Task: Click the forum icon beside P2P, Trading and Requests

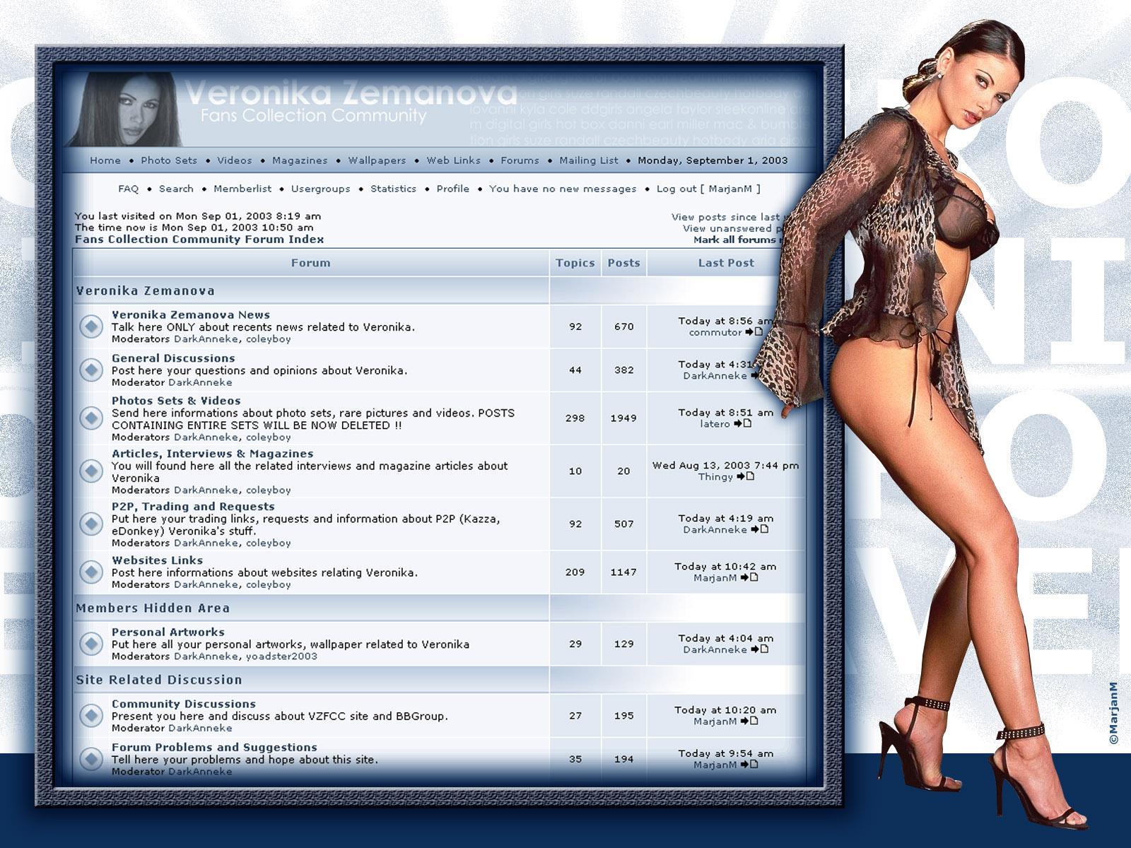Action: [x=90, y=524]
